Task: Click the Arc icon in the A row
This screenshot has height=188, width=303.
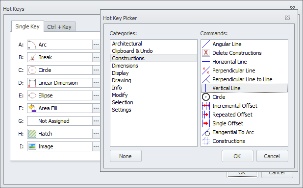Action: tap(32, 45)
